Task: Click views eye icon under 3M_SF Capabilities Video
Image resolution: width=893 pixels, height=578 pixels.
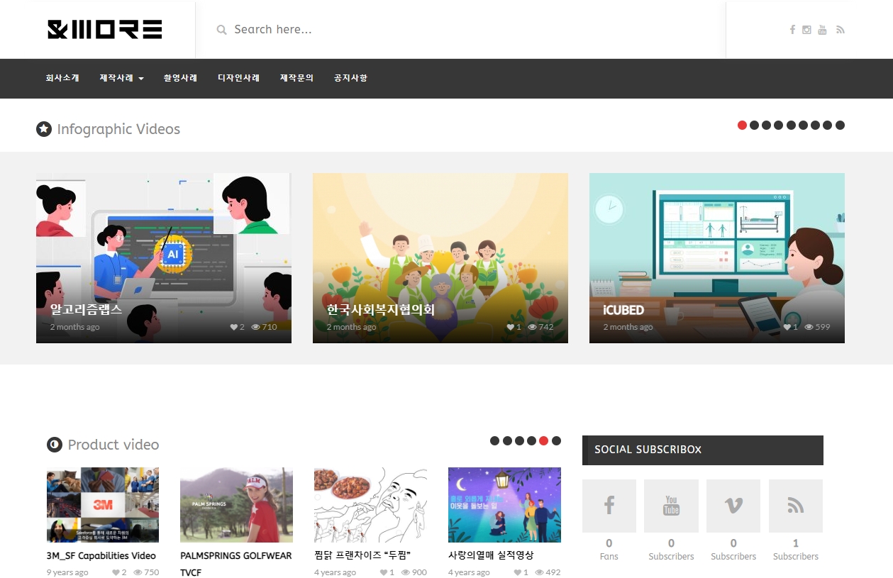Action: [138, 572]
